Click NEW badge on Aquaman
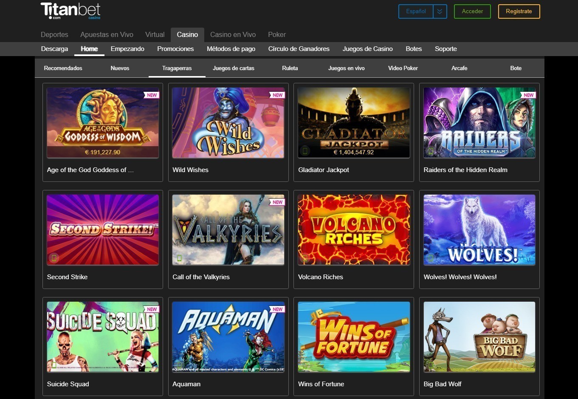 point(277,309)
